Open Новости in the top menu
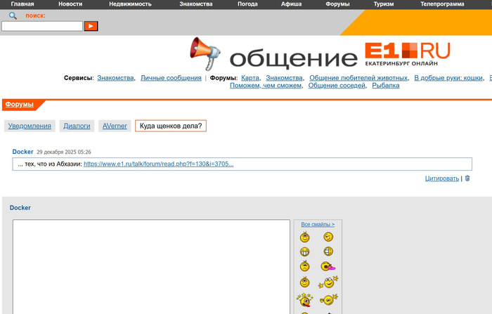Image resolution: width=492 pixels, height=314 pixels. [x=70, y=4]
